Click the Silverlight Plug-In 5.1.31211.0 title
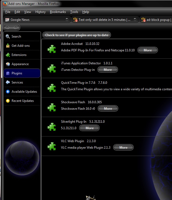Image resolution: width=172 pixels, height=200 pixels. 83,122
